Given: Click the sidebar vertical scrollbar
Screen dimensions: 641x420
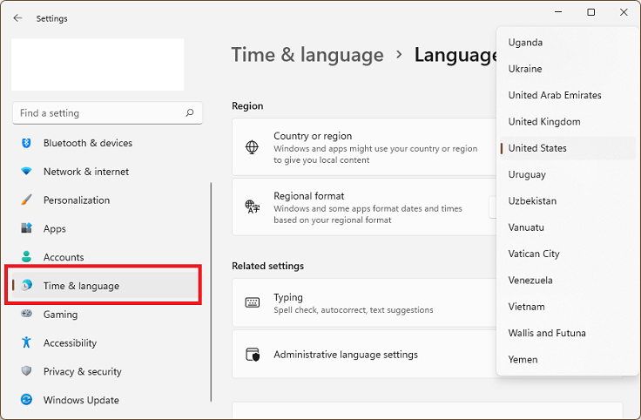Looking at the screenshot, I should click(x=211, y=292).
